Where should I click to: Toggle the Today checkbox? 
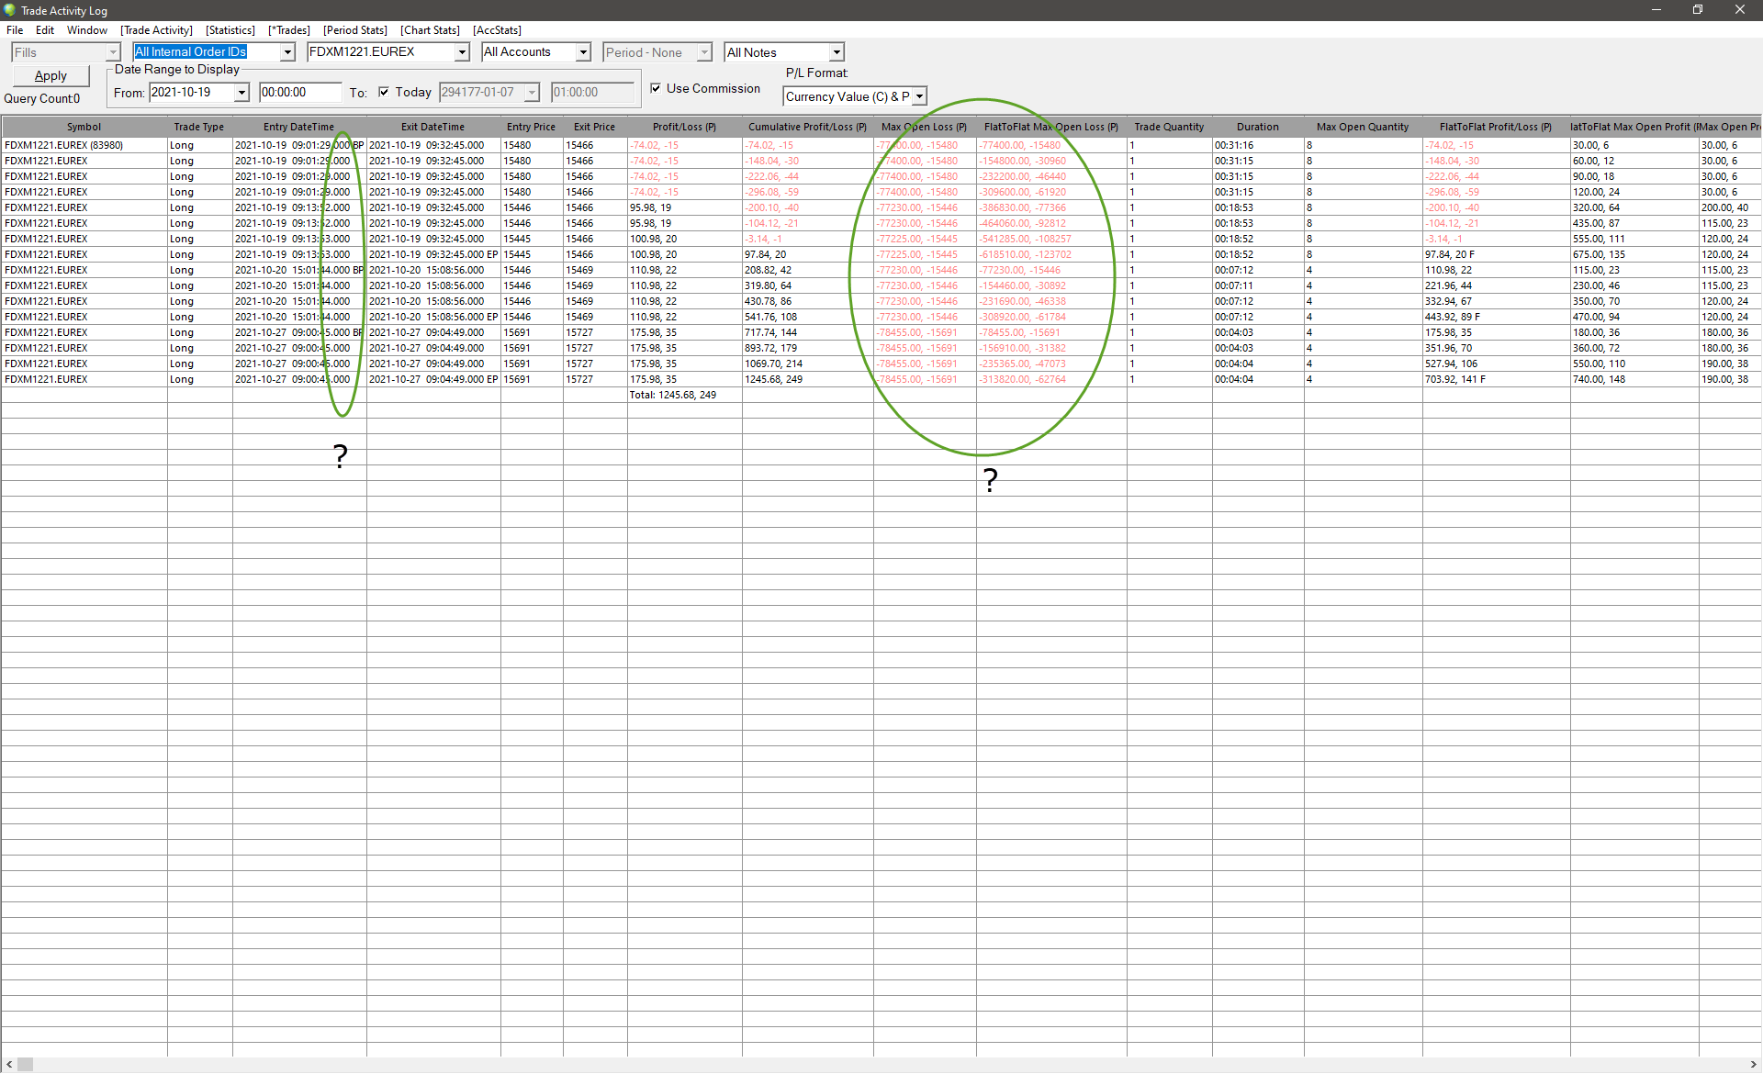pyautogui.click(x=384, y=92)
